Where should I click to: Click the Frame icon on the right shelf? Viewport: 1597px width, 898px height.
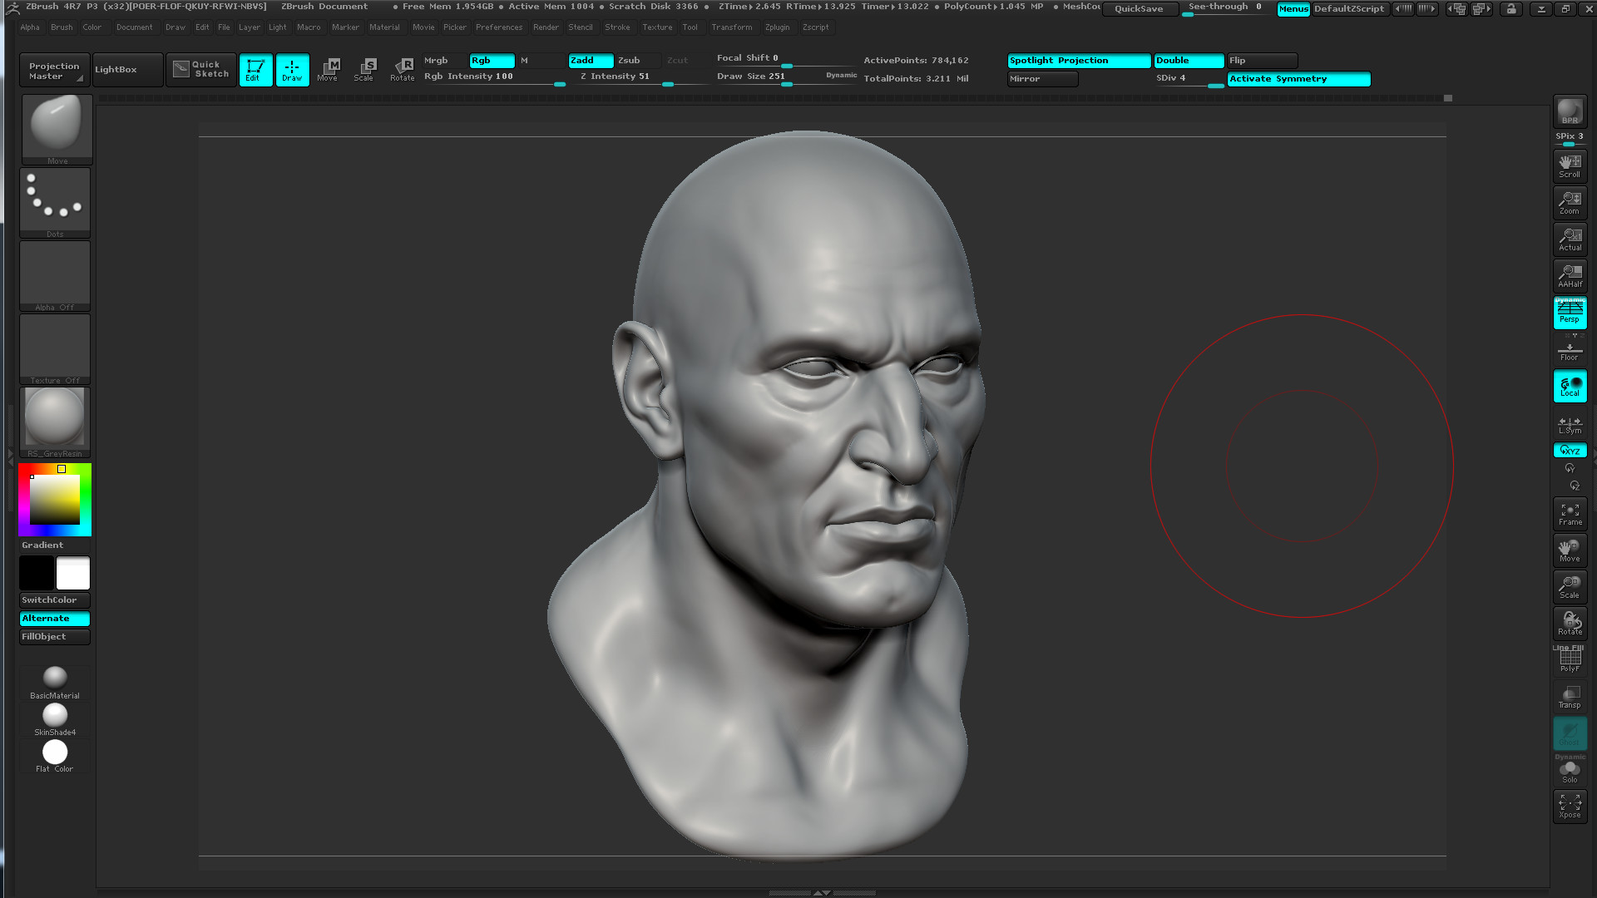click(1570, 514)
